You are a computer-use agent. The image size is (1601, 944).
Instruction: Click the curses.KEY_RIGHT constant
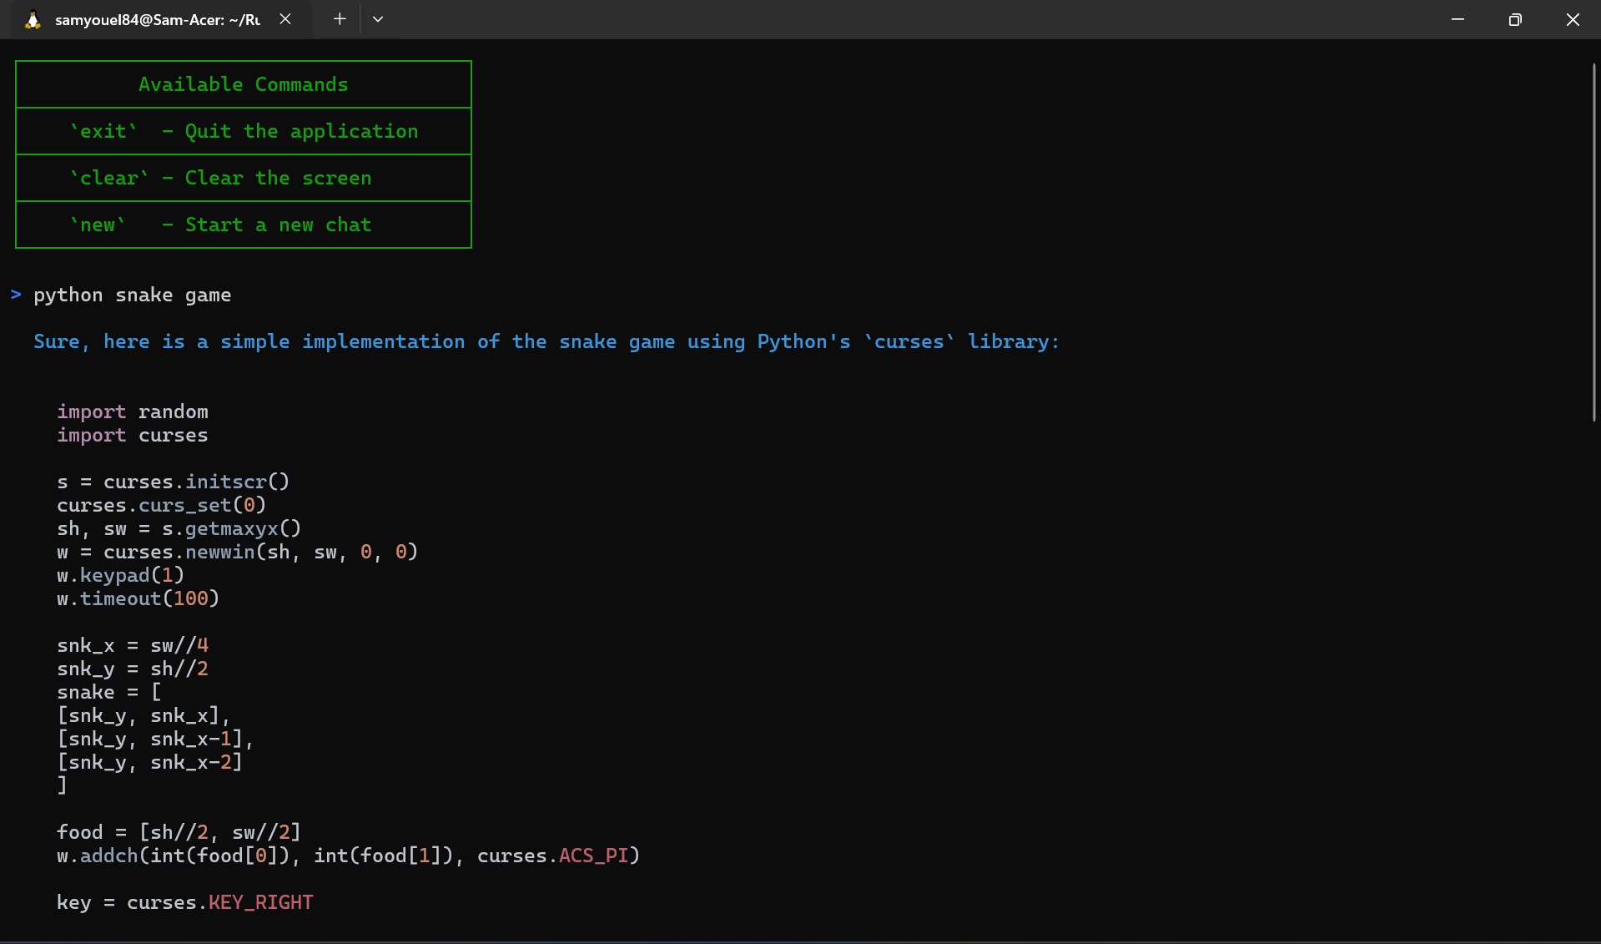click(260, 902)
